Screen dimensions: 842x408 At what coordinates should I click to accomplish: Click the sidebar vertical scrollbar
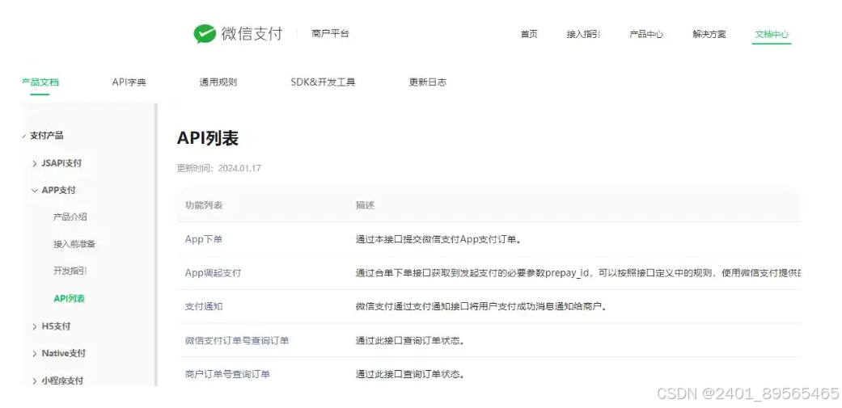click(156, 245)
